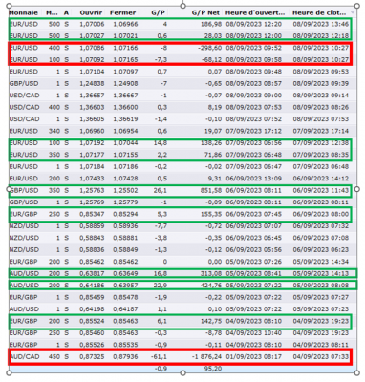Select net result 155,35
Image resolution: width=365 pixels, height=382 pixels.
211,214
